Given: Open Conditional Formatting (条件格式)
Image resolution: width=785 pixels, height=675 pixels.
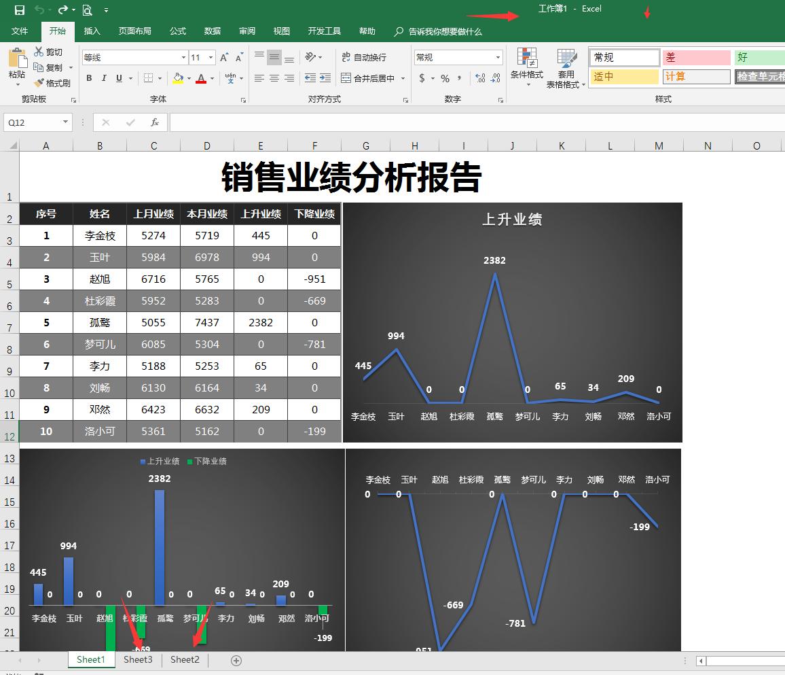Looking at the screenshot, I should (x=527, y=68).
